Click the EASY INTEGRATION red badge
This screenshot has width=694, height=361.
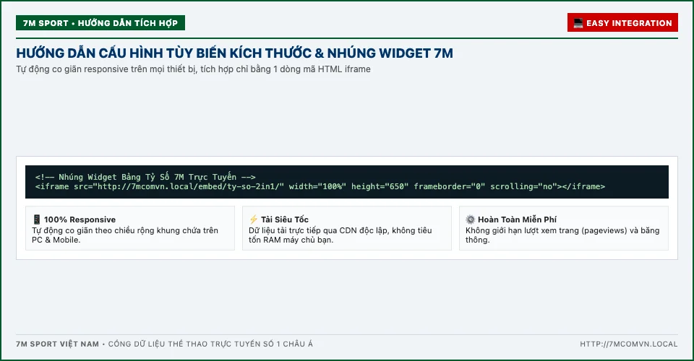point(622,22)
